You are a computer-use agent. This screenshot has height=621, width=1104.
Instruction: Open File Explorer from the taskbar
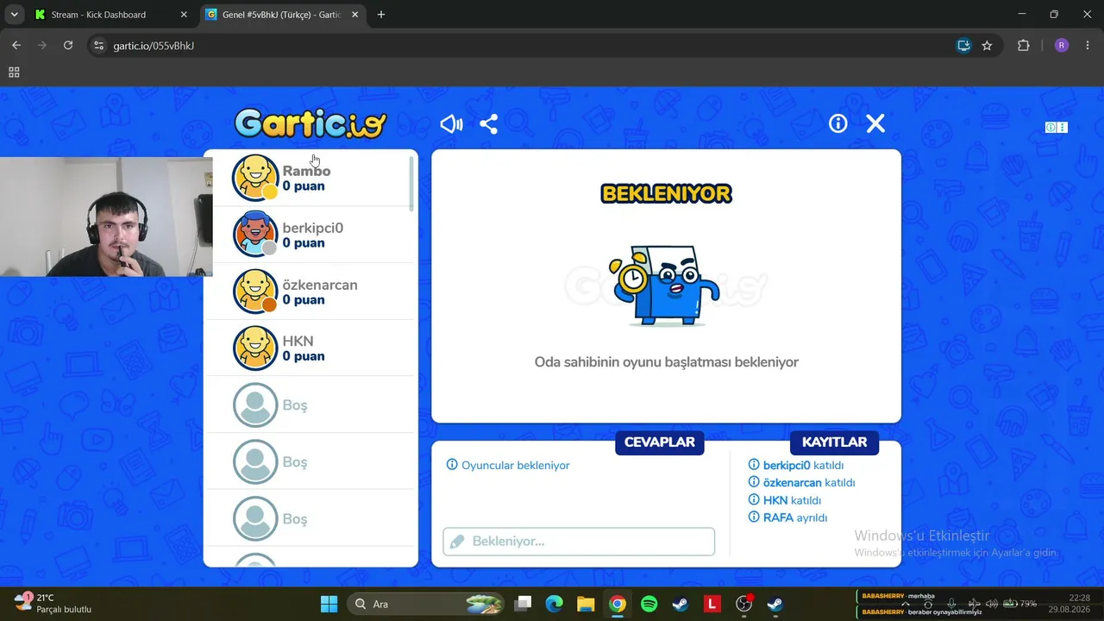click(x=586, y=604)
